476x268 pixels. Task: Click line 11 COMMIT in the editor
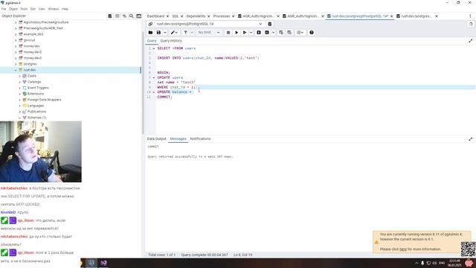164,97
